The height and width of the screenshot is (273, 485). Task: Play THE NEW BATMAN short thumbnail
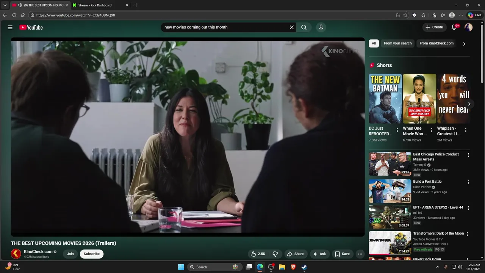(385, 99)
